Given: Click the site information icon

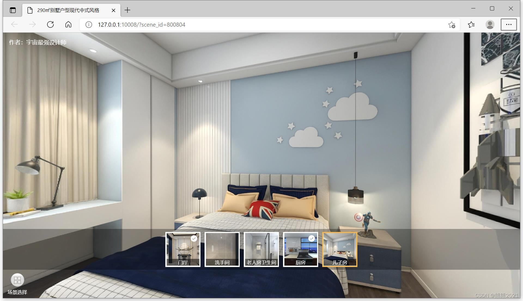Looking at the screenshot, I should coord(89,25).
